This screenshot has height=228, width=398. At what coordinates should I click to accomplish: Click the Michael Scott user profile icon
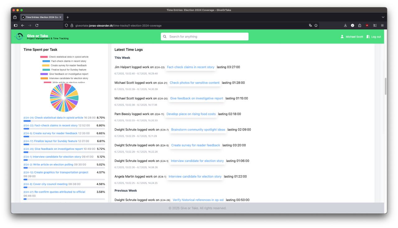pyautogui.click(x=342, y=37)
